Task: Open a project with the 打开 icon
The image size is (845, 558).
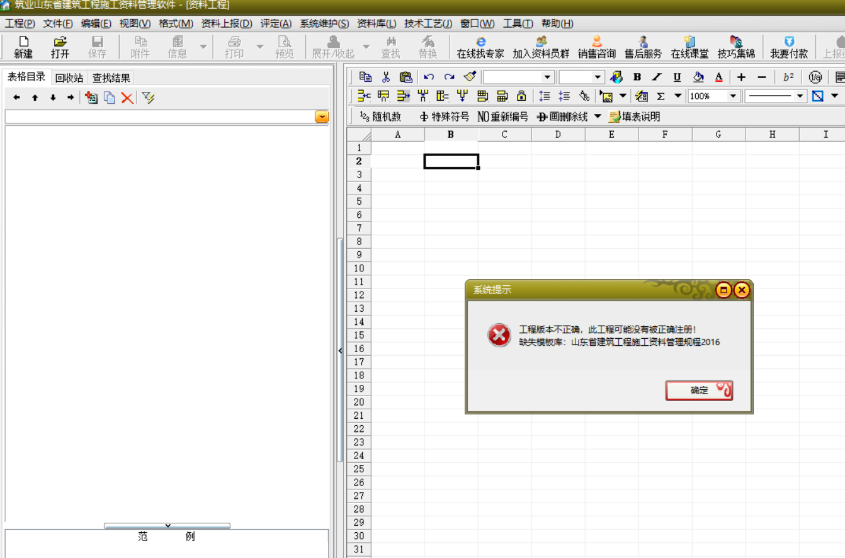Action: (x=60, y=47)
